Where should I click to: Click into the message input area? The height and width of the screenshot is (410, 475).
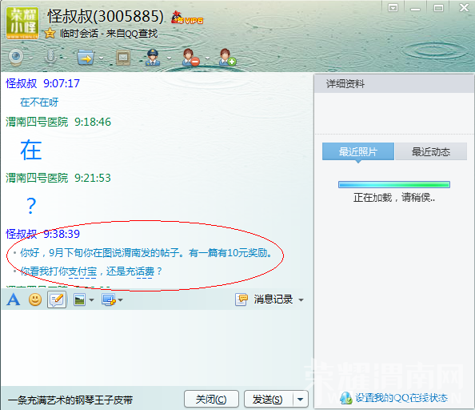(x=157, y=348)
